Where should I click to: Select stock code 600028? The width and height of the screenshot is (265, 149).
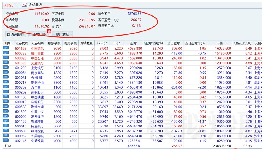21,58
